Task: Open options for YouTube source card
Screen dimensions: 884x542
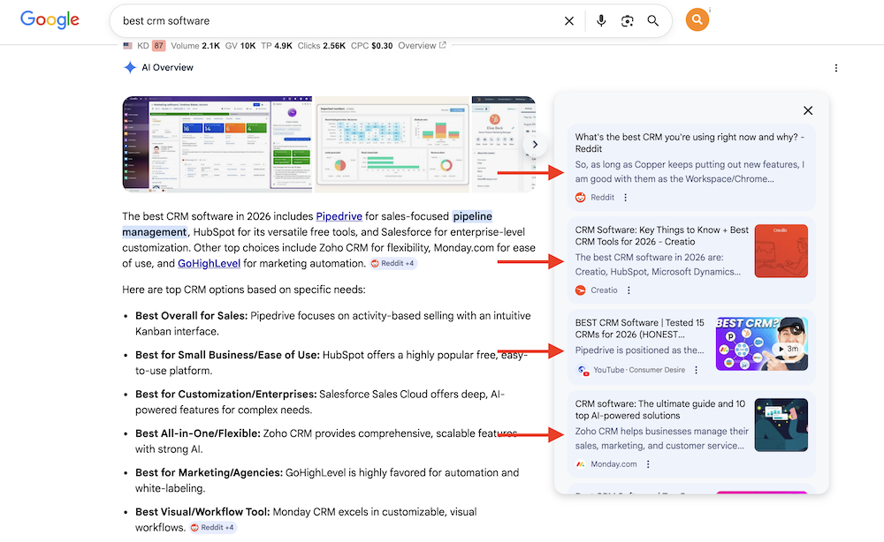Action: click(697, 370)
